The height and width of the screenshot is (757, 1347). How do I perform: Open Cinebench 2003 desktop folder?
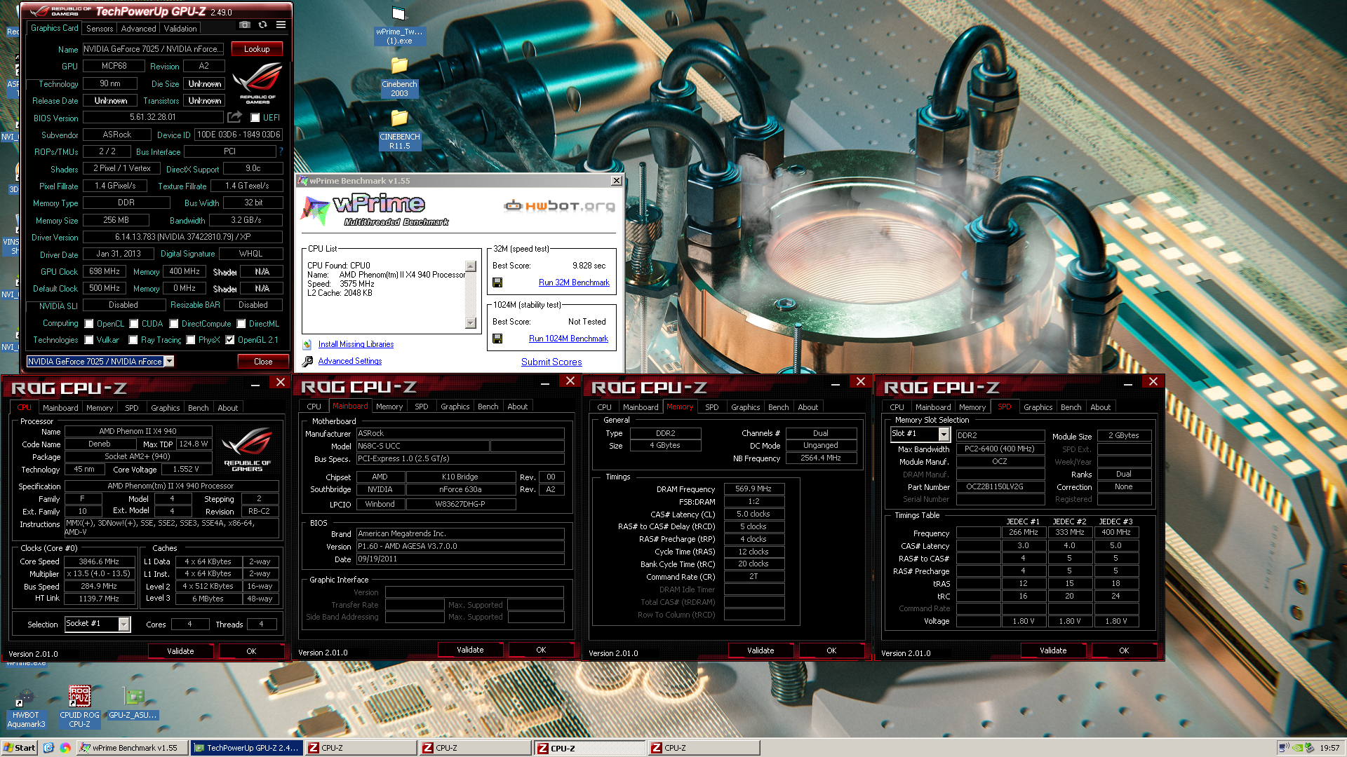399,77
